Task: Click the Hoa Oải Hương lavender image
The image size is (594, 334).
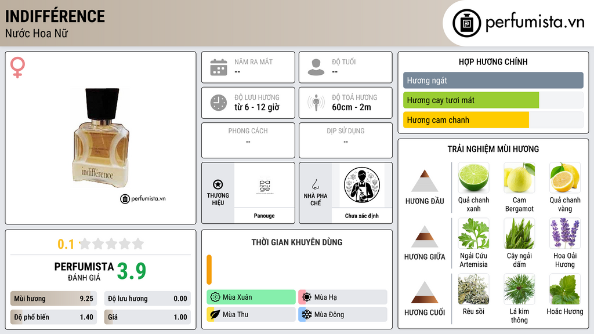Action: tap(565, 233)
